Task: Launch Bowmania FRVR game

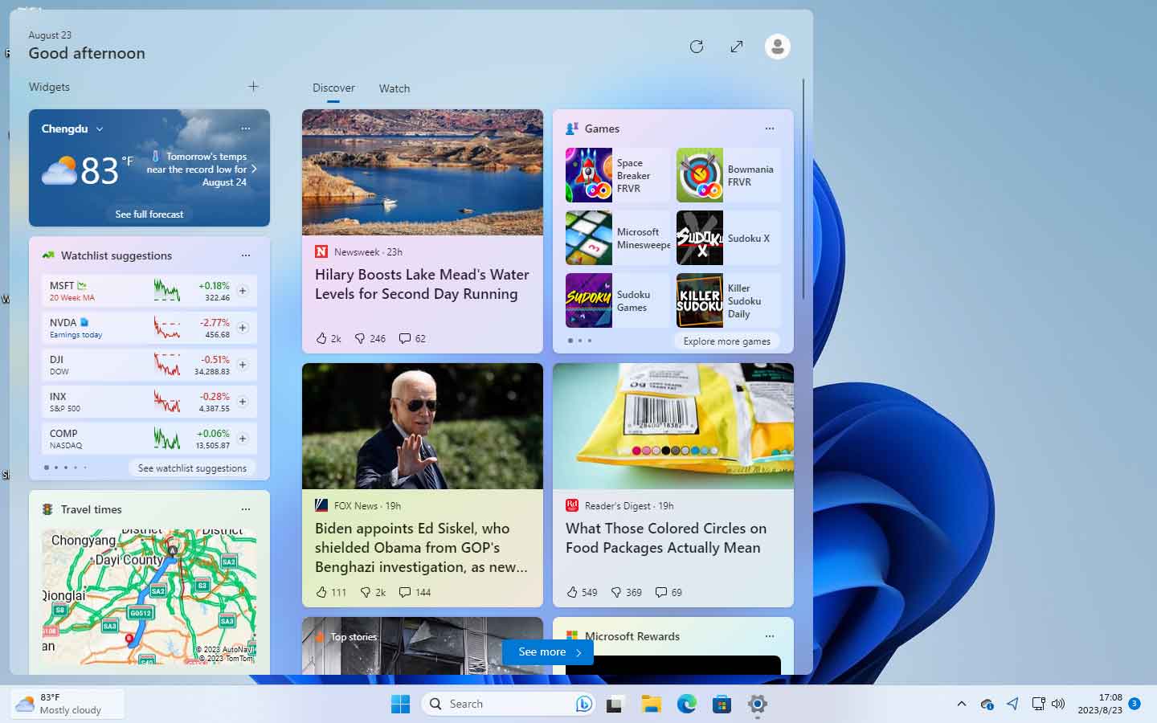Action: point(728,175)
